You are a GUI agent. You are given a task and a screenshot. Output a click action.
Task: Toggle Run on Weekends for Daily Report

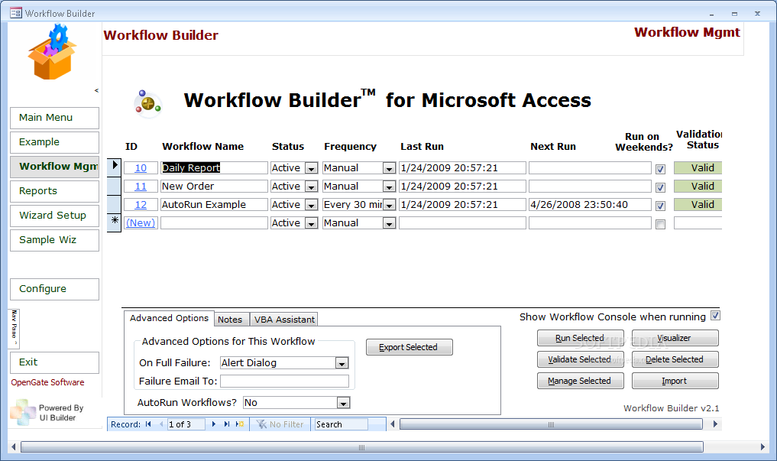(660, 169)
